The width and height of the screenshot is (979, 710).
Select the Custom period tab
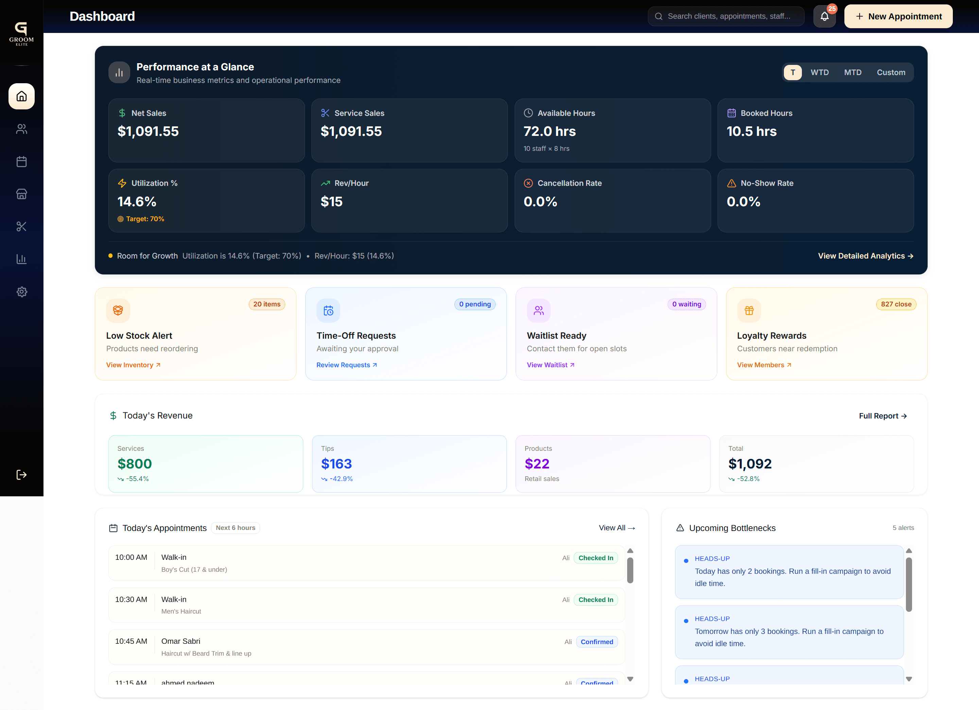[x=891, y=72]
